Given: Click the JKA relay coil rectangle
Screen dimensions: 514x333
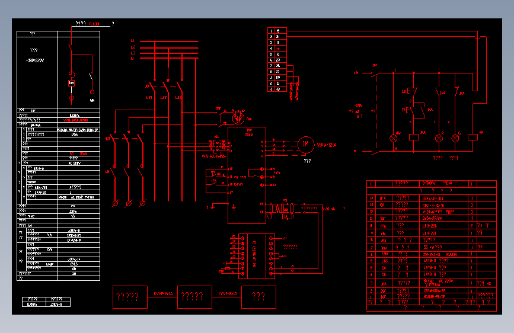Looking at the screenshot, I should click(414, 137).
